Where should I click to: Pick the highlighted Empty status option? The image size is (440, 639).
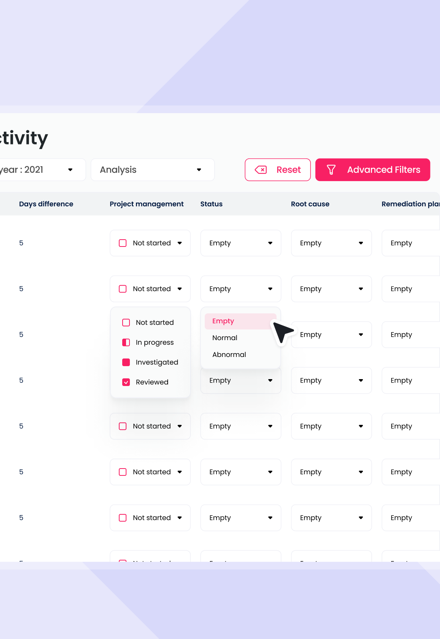coord(223,321)
